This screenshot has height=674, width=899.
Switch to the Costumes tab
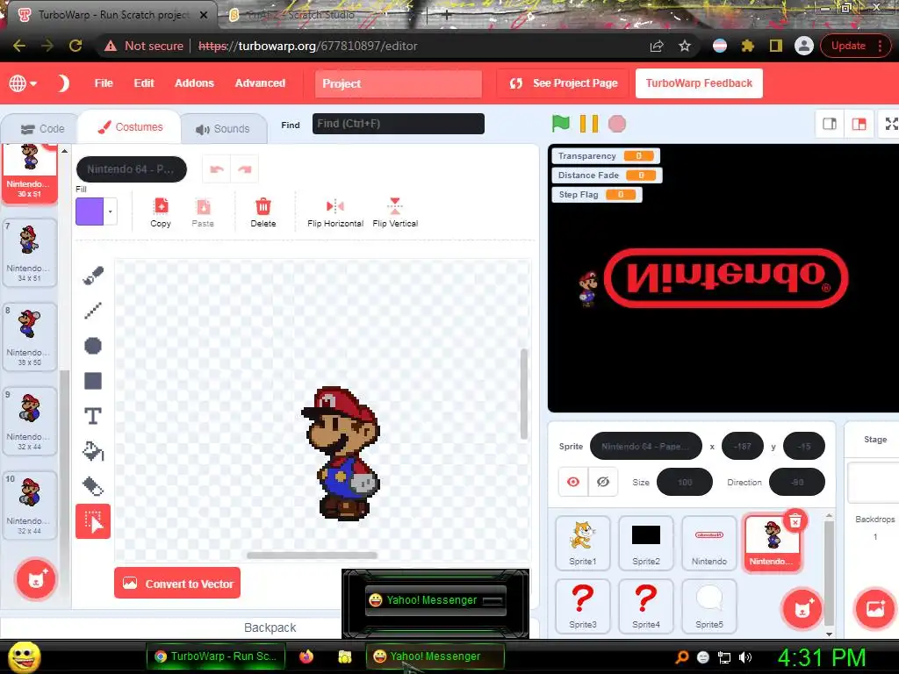pyautogui.click(x=130, y=127)
